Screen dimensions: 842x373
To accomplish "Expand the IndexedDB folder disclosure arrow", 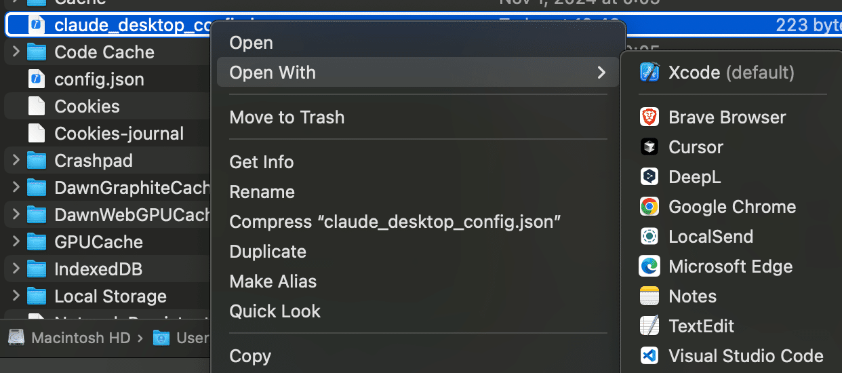I will pyautogui.click(x=16, y=269).
